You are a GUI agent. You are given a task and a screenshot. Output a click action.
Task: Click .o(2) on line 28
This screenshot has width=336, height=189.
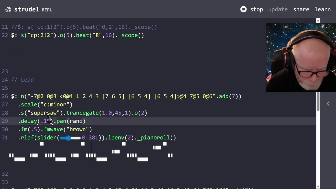tap(139, 113)
